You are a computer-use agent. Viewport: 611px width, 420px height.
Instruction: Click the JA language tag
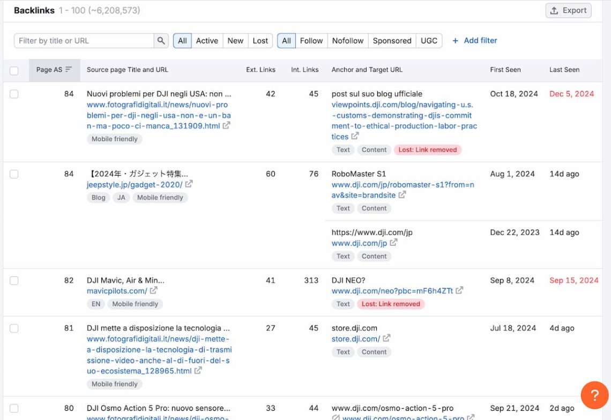tap(121, 198)
